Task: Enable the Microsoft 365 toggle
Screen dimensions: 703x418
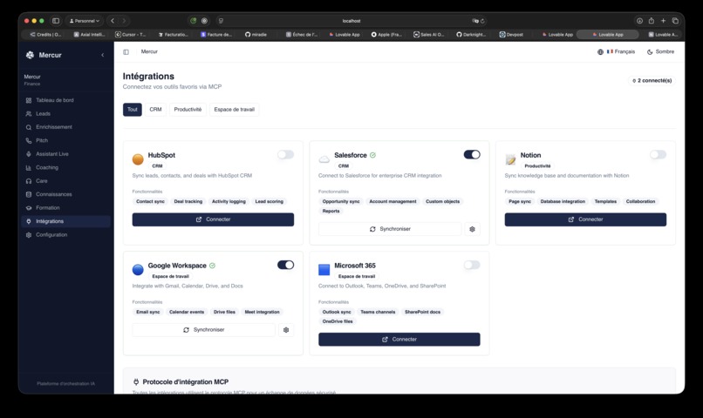Action: (x=472, y=265)
